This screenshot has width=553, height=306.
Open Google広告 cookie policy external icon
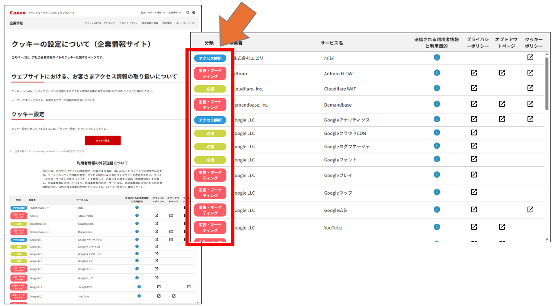coord(530,210)
